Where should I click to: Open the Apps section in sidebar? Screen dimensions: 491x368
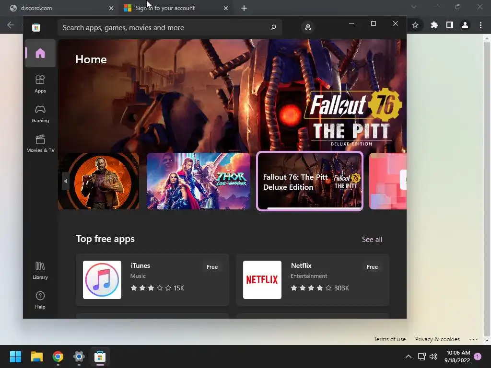40,84
